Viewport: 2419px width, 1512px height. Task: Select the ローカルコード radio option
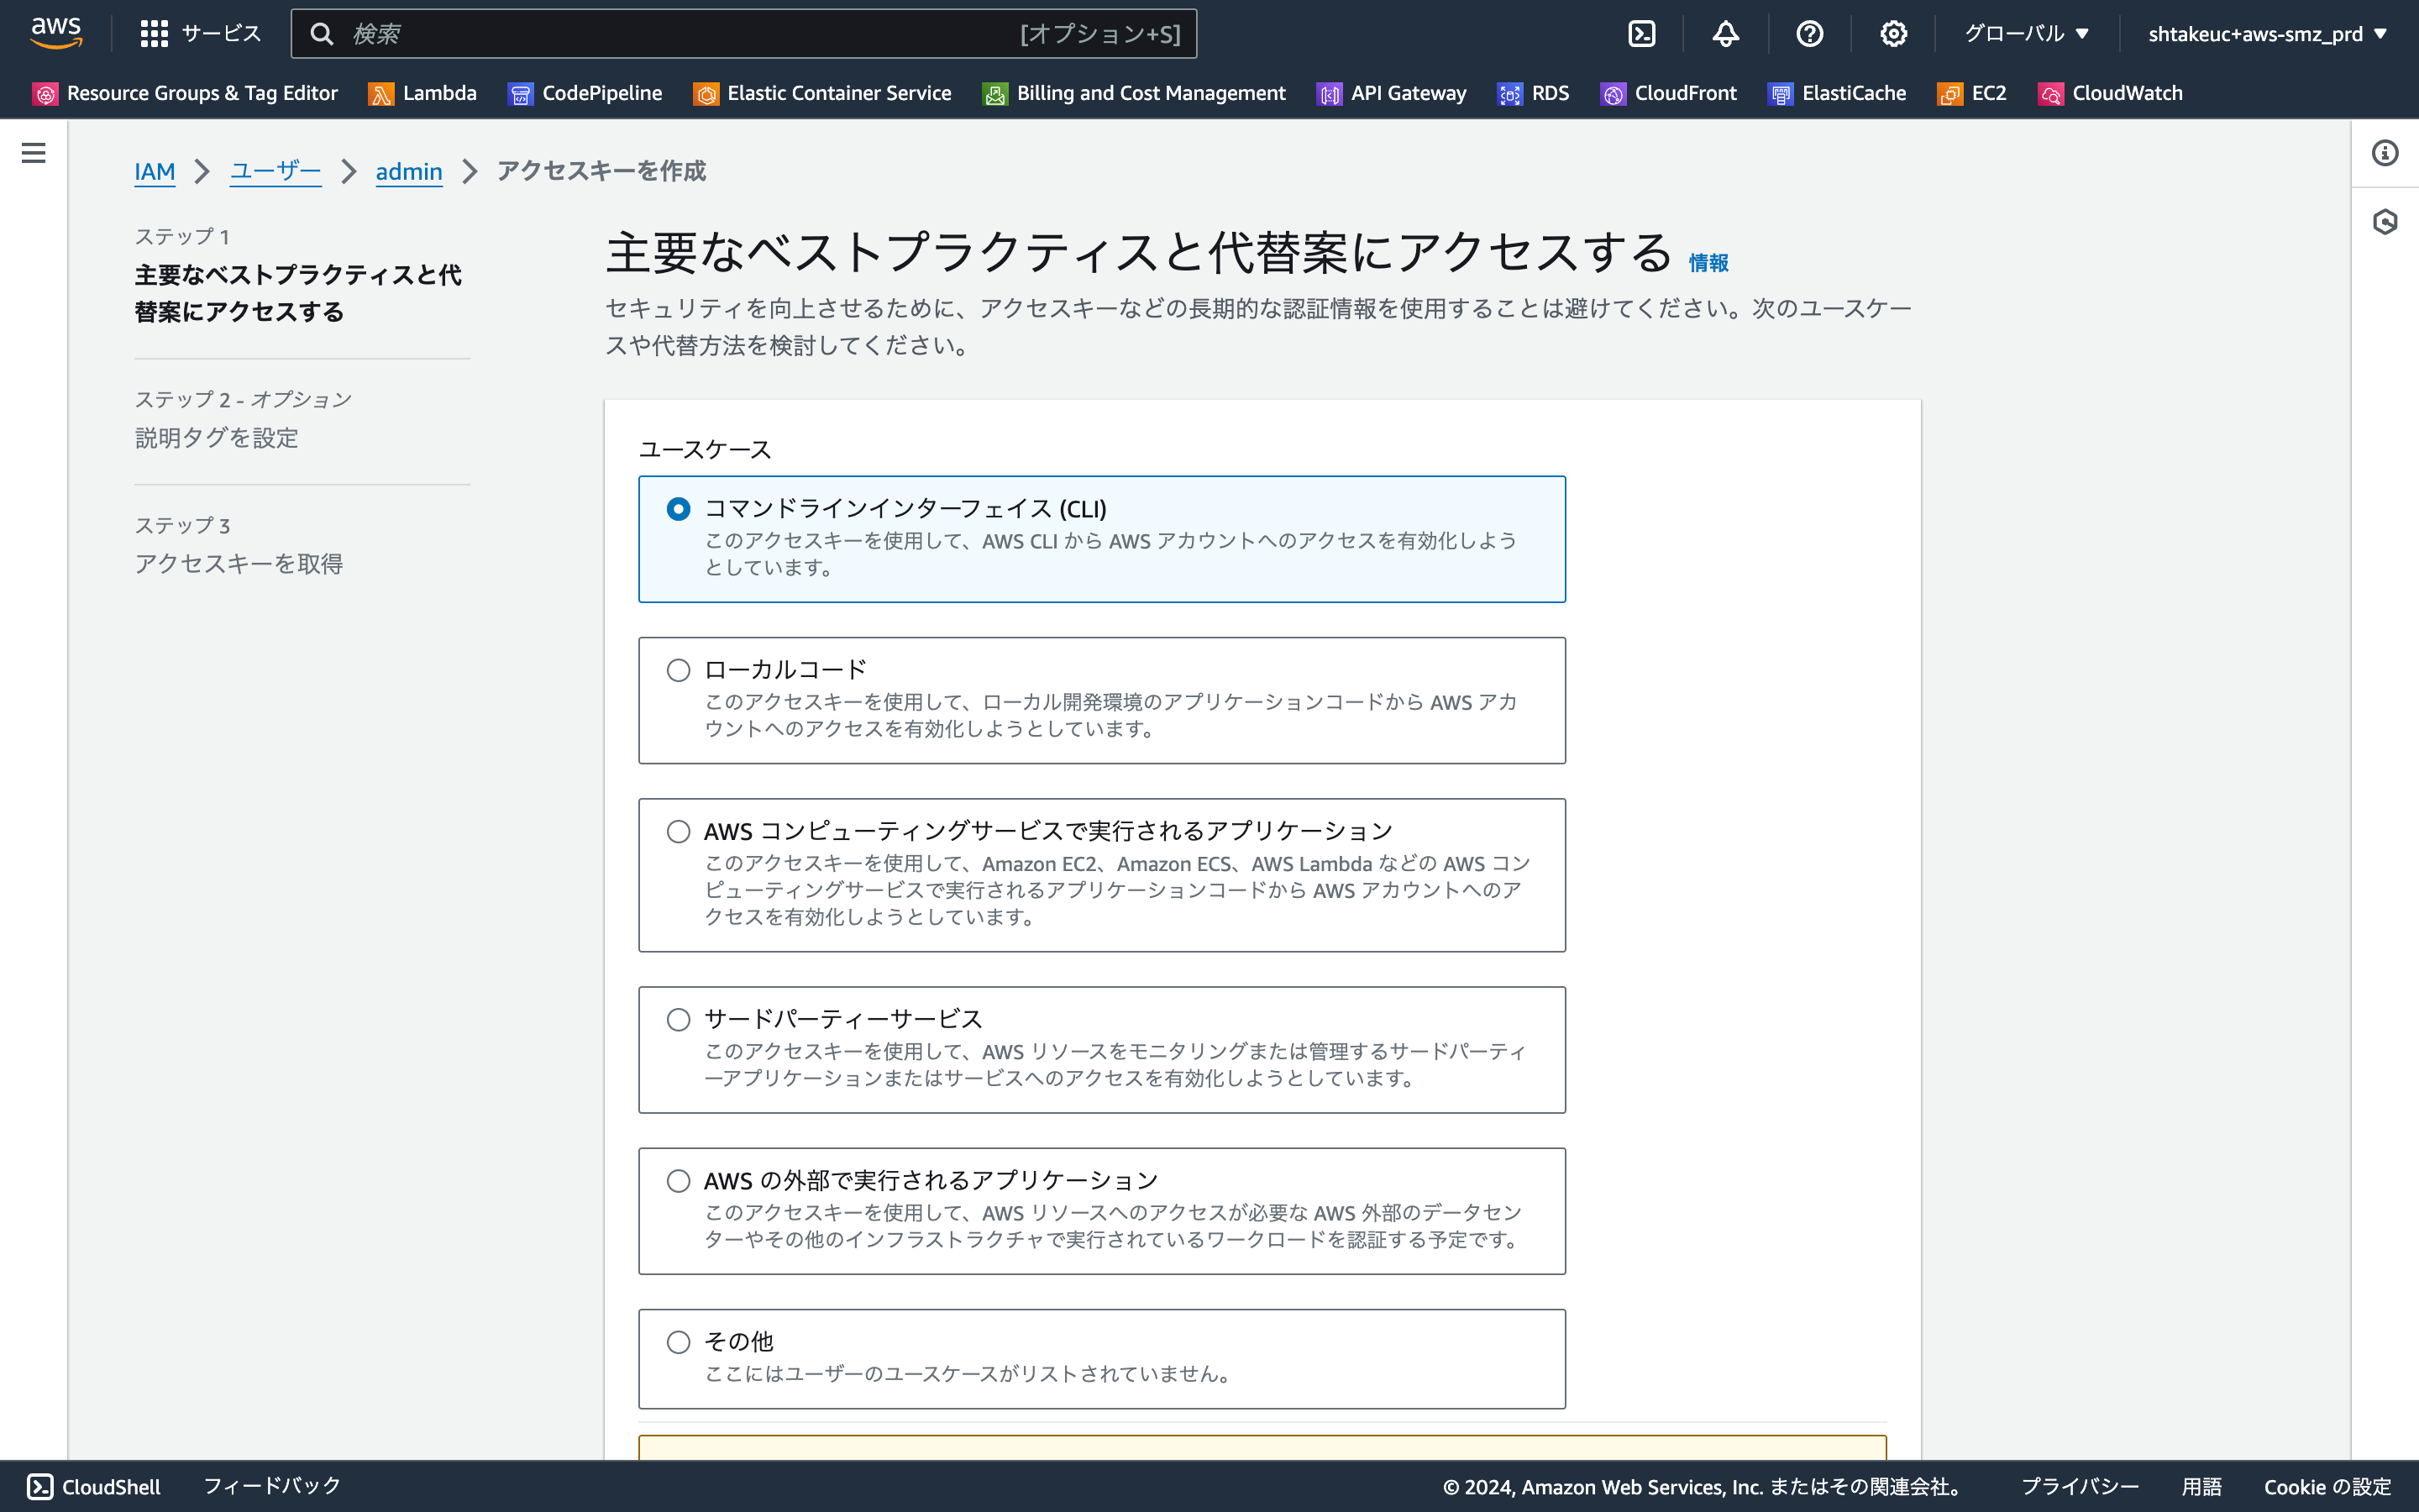point(678,670)
